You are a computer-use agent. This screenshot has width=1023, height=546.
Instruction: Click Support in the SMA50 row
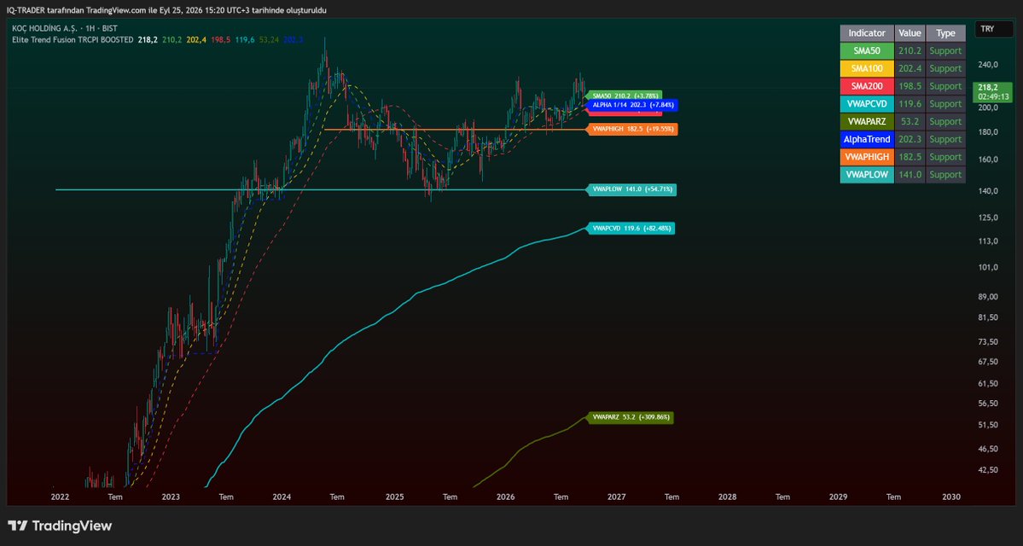point(945,51)
